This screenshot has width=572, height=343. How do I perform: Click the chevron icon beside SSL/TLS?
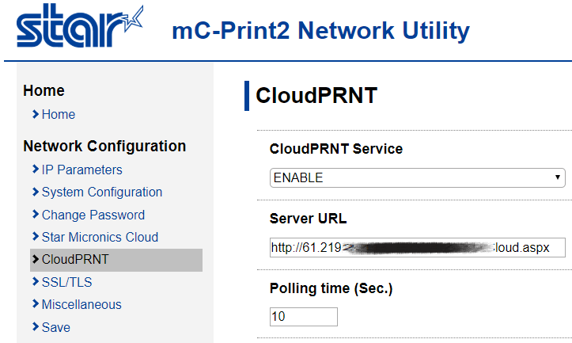coord(36,282)
